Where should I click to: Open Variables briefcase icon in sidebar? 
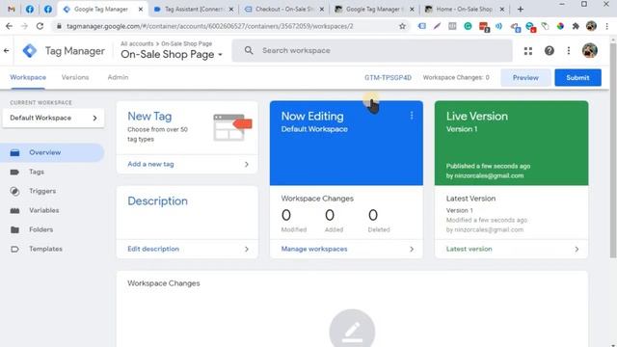click(14, 210)
